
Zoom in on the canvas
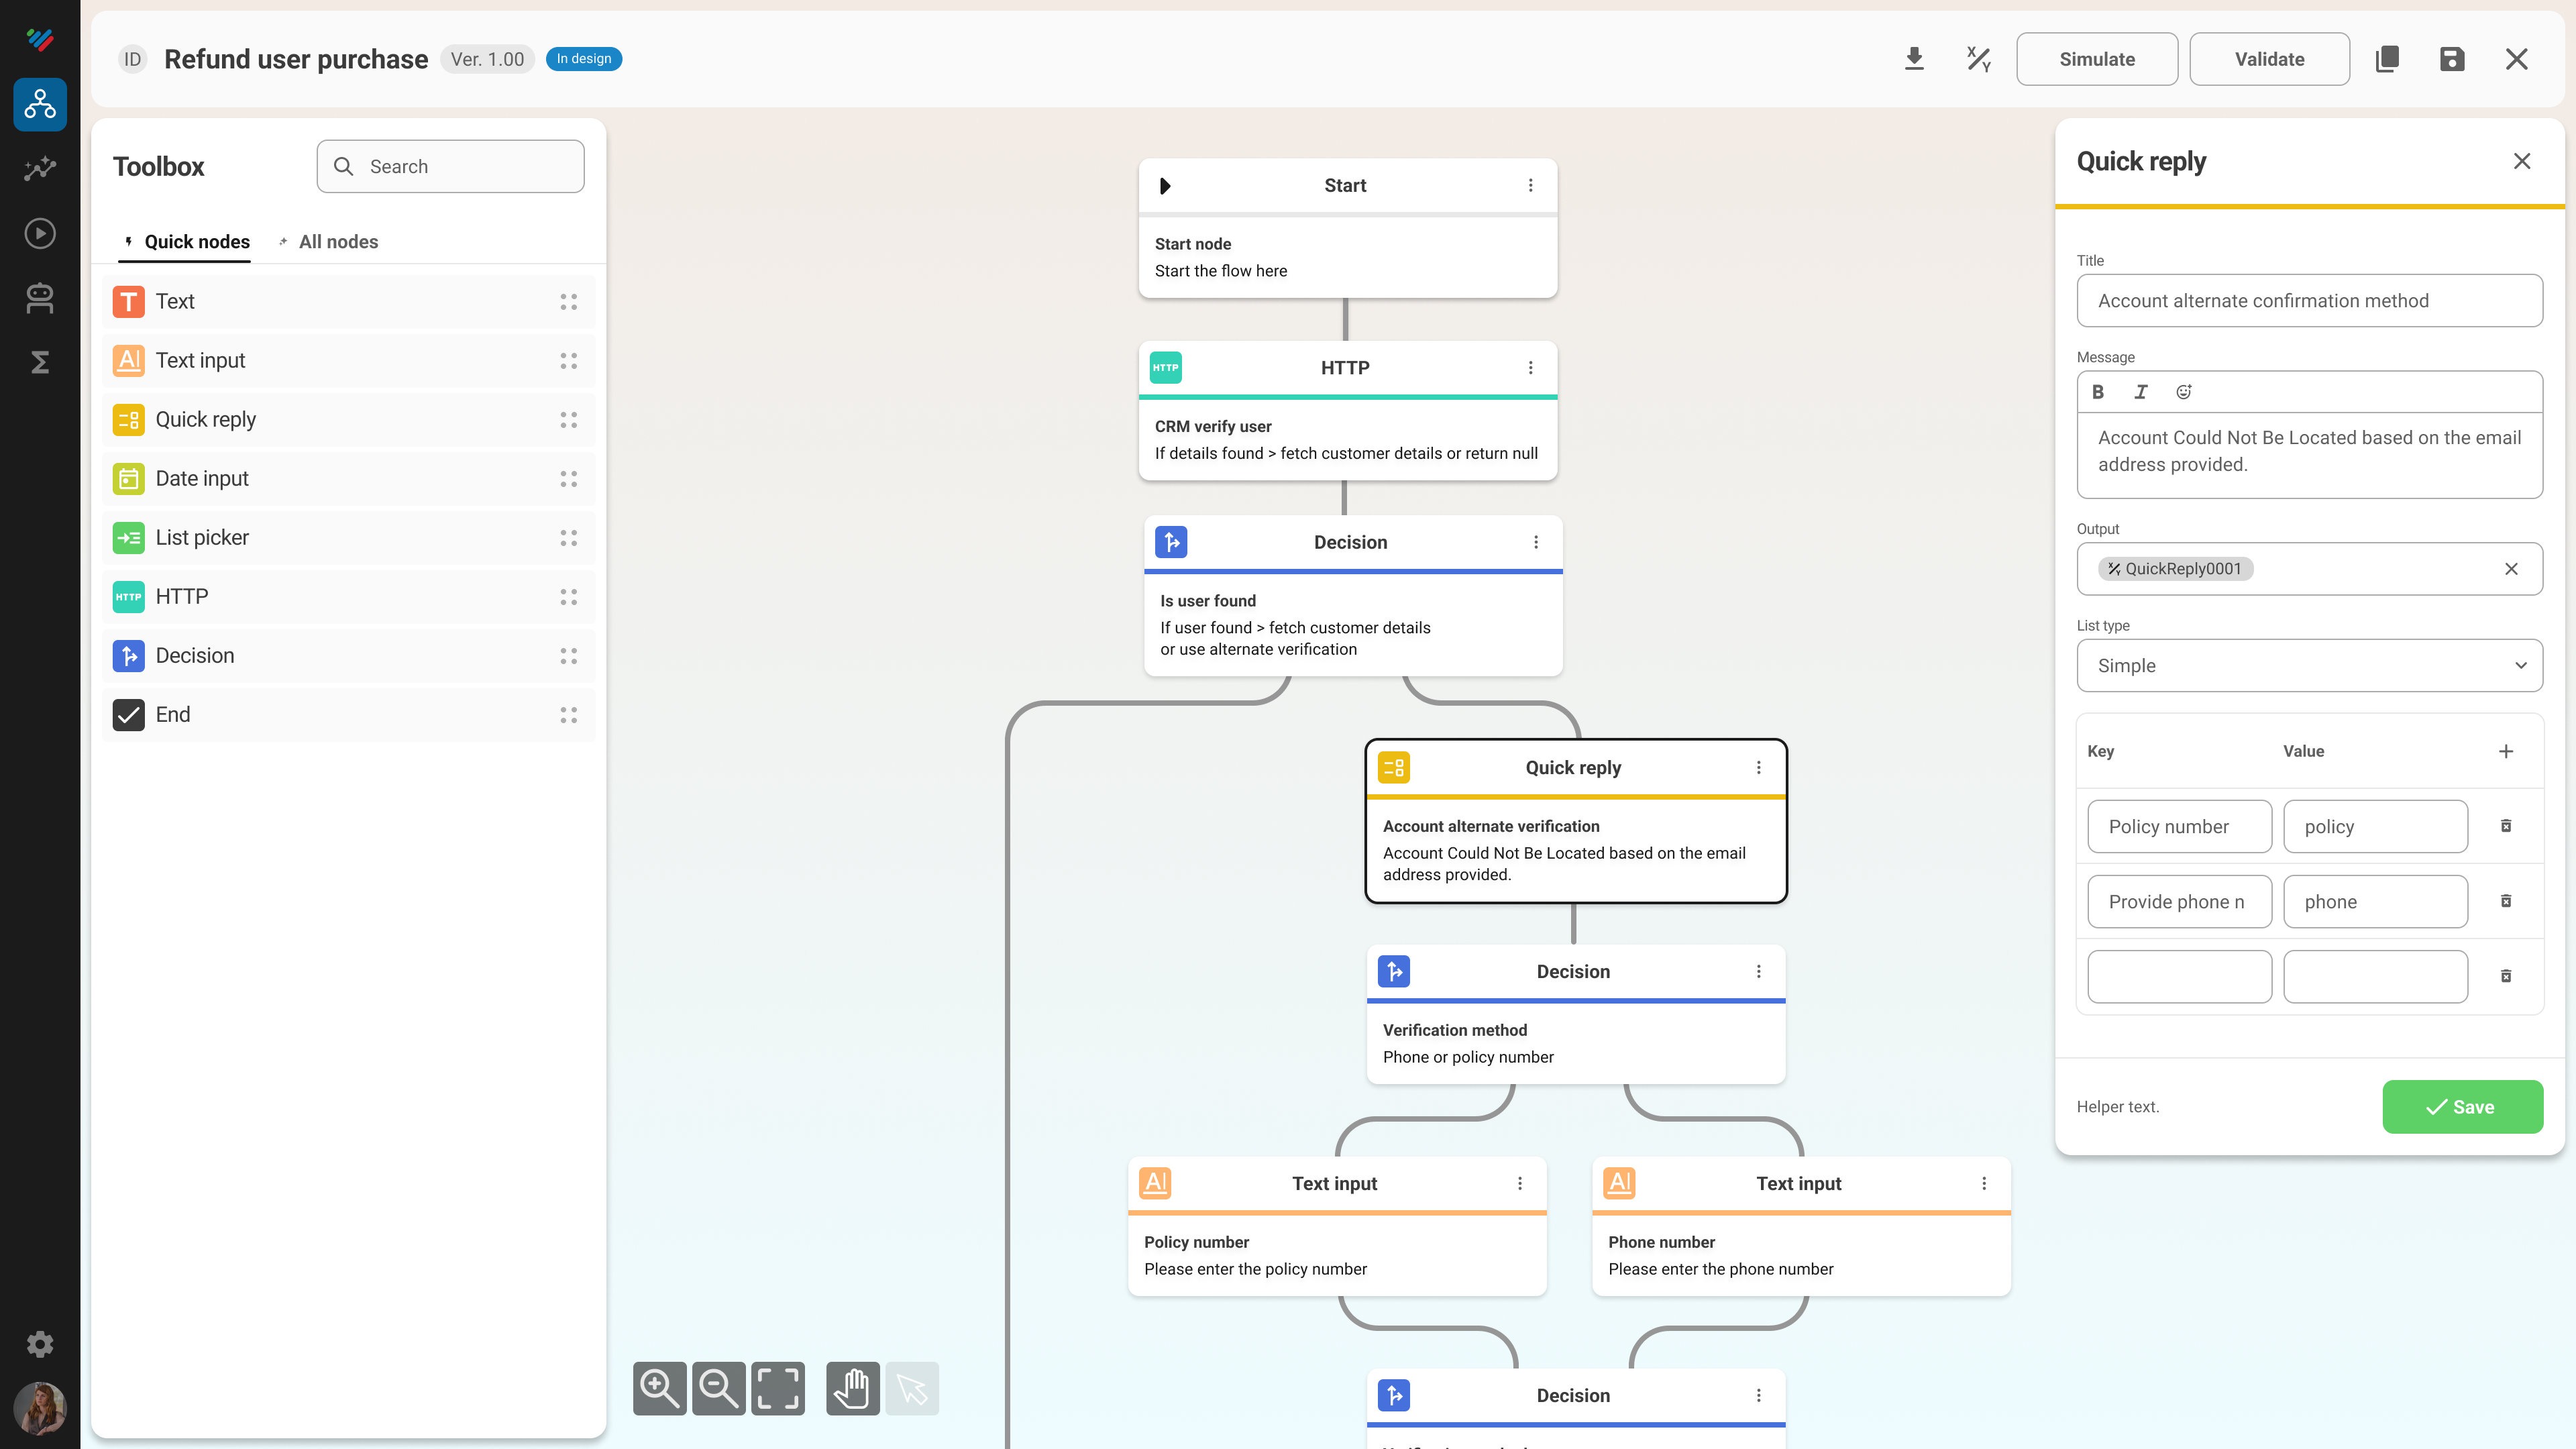click(660, 1388)
